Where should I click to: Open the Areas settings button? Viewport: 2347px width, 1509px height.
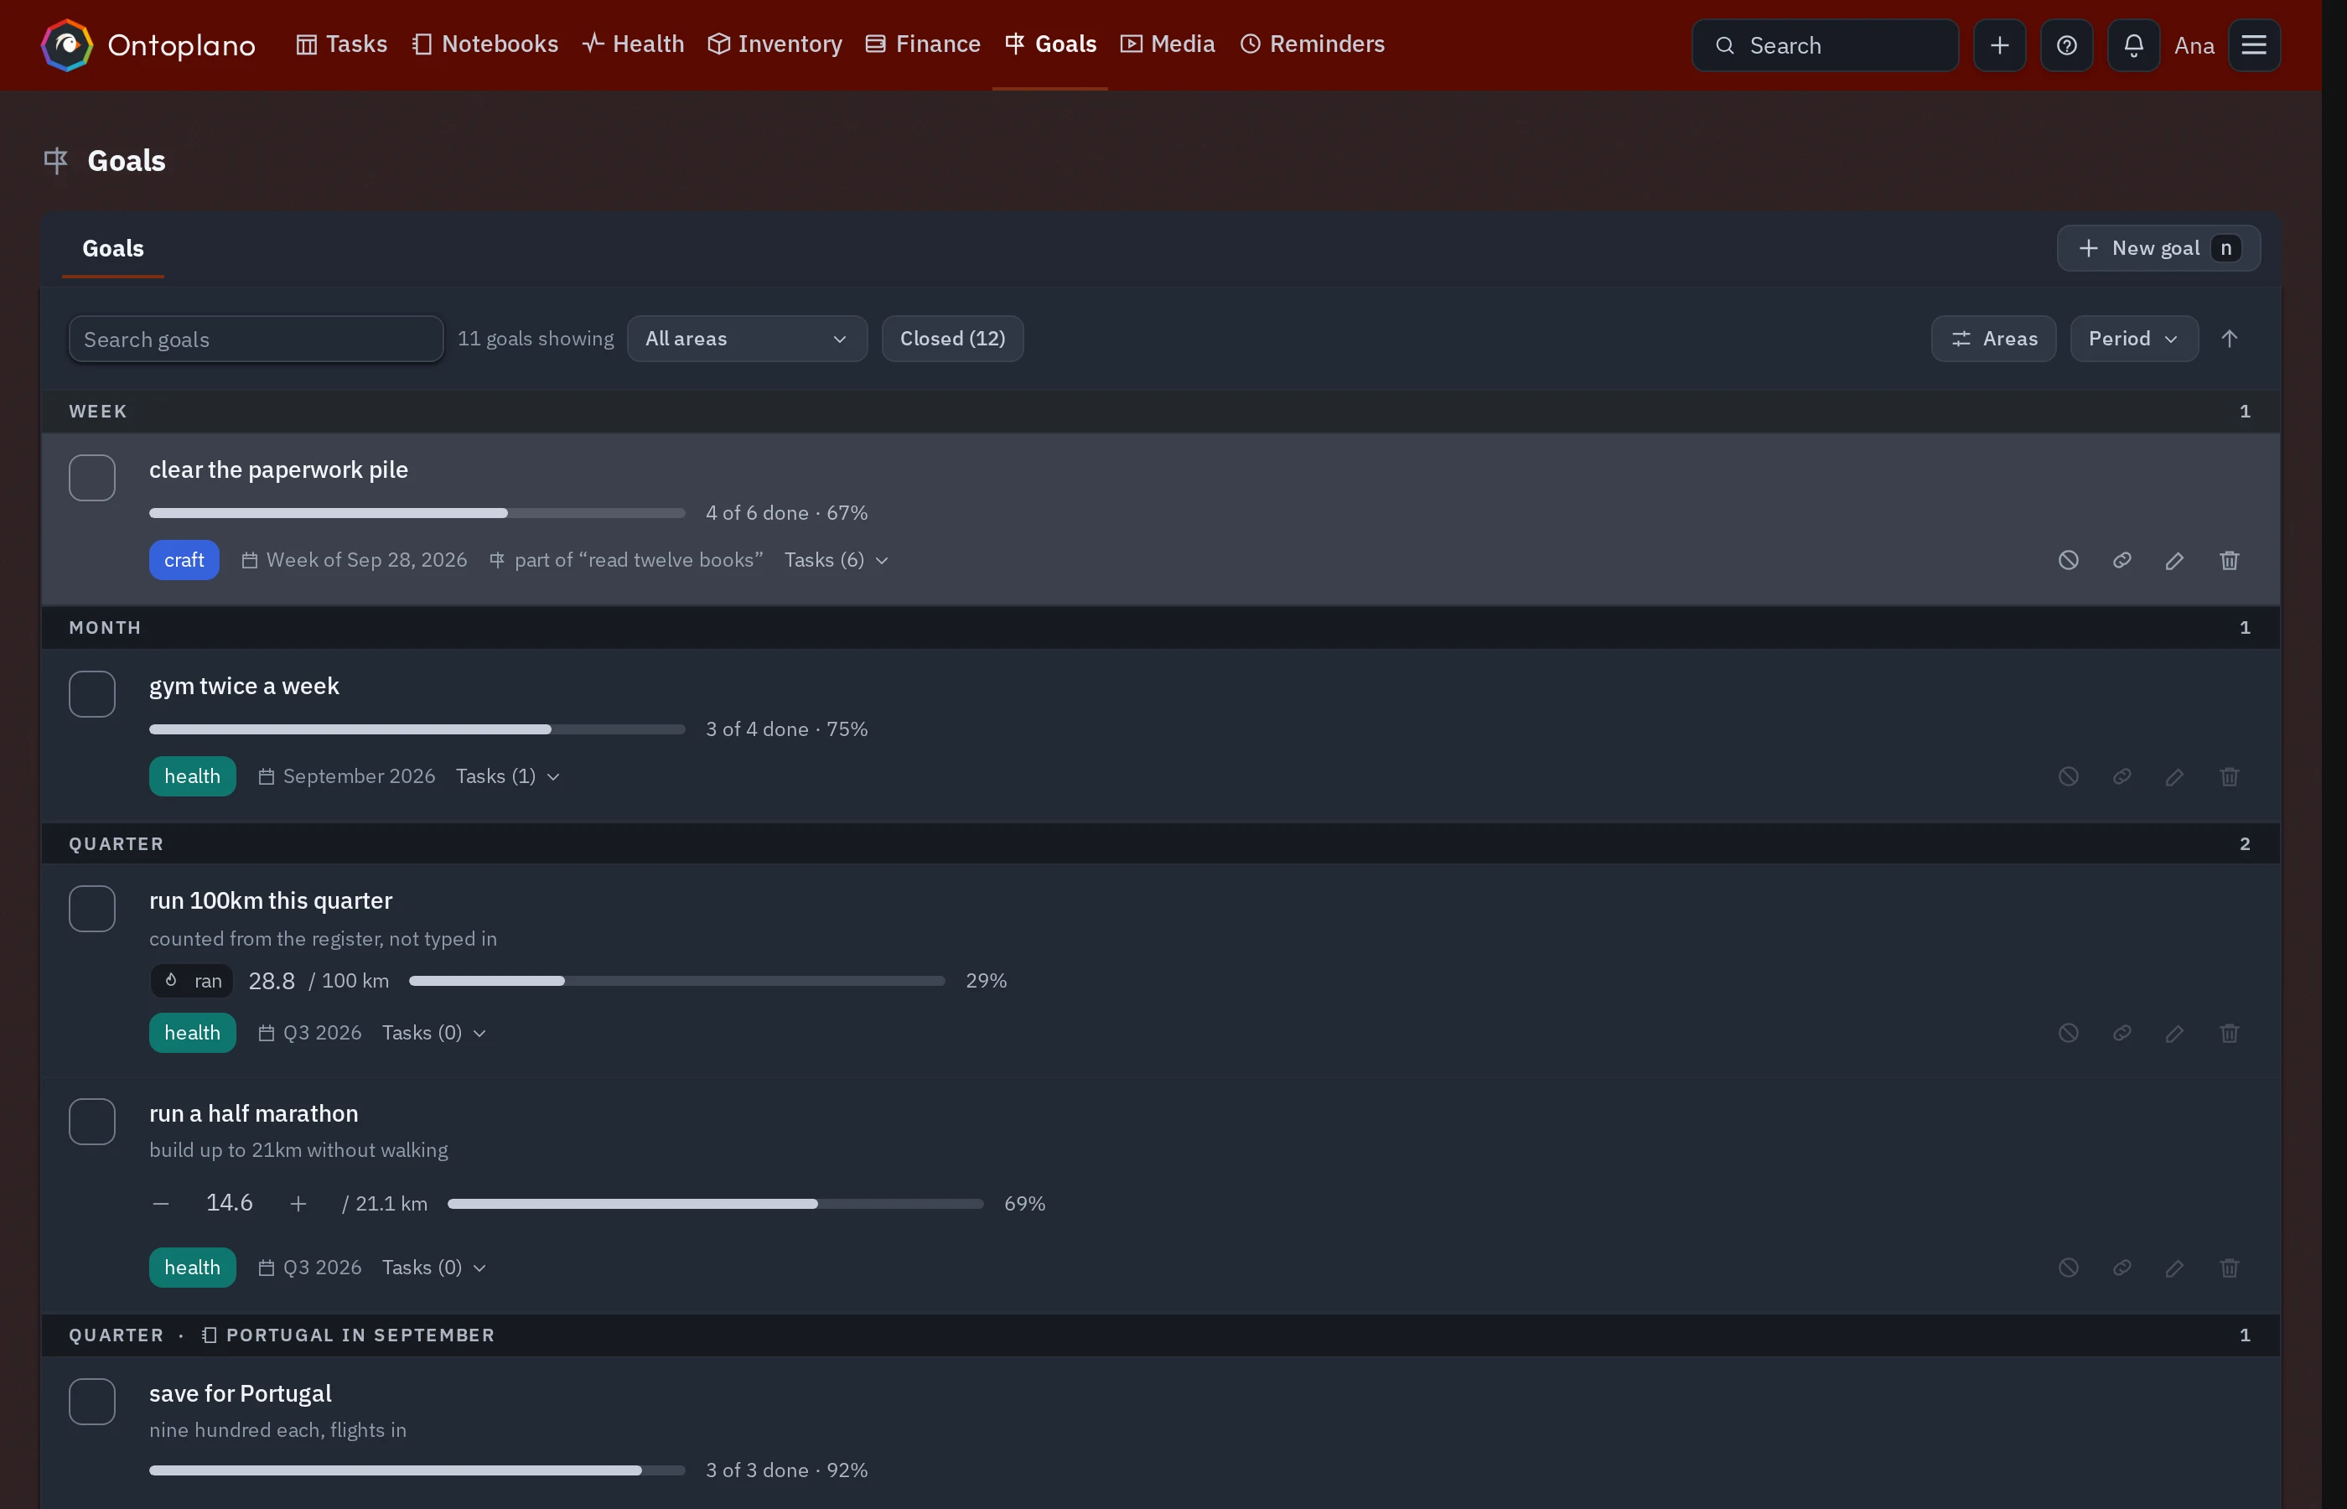pyautogui.click(x=1992, y=339)
